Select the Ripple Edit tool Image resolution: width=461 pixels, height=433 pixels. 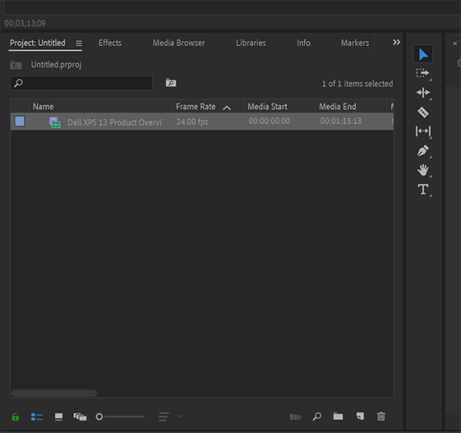(x=423, y=93)
